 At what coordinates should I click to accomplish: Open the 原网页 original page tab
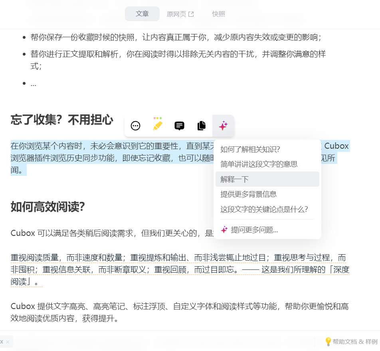[x=180, y=14]
